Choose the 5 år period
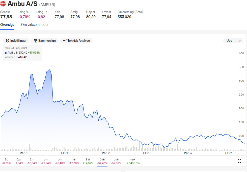This screenshot has width=247, height=172. (x=116, y=161)
